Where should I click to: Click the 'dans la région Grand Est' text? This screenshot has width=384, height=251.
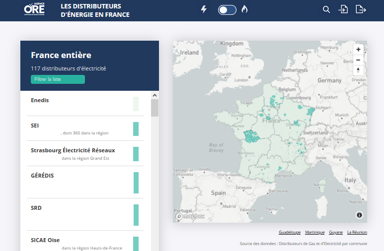tap(85, 158)
